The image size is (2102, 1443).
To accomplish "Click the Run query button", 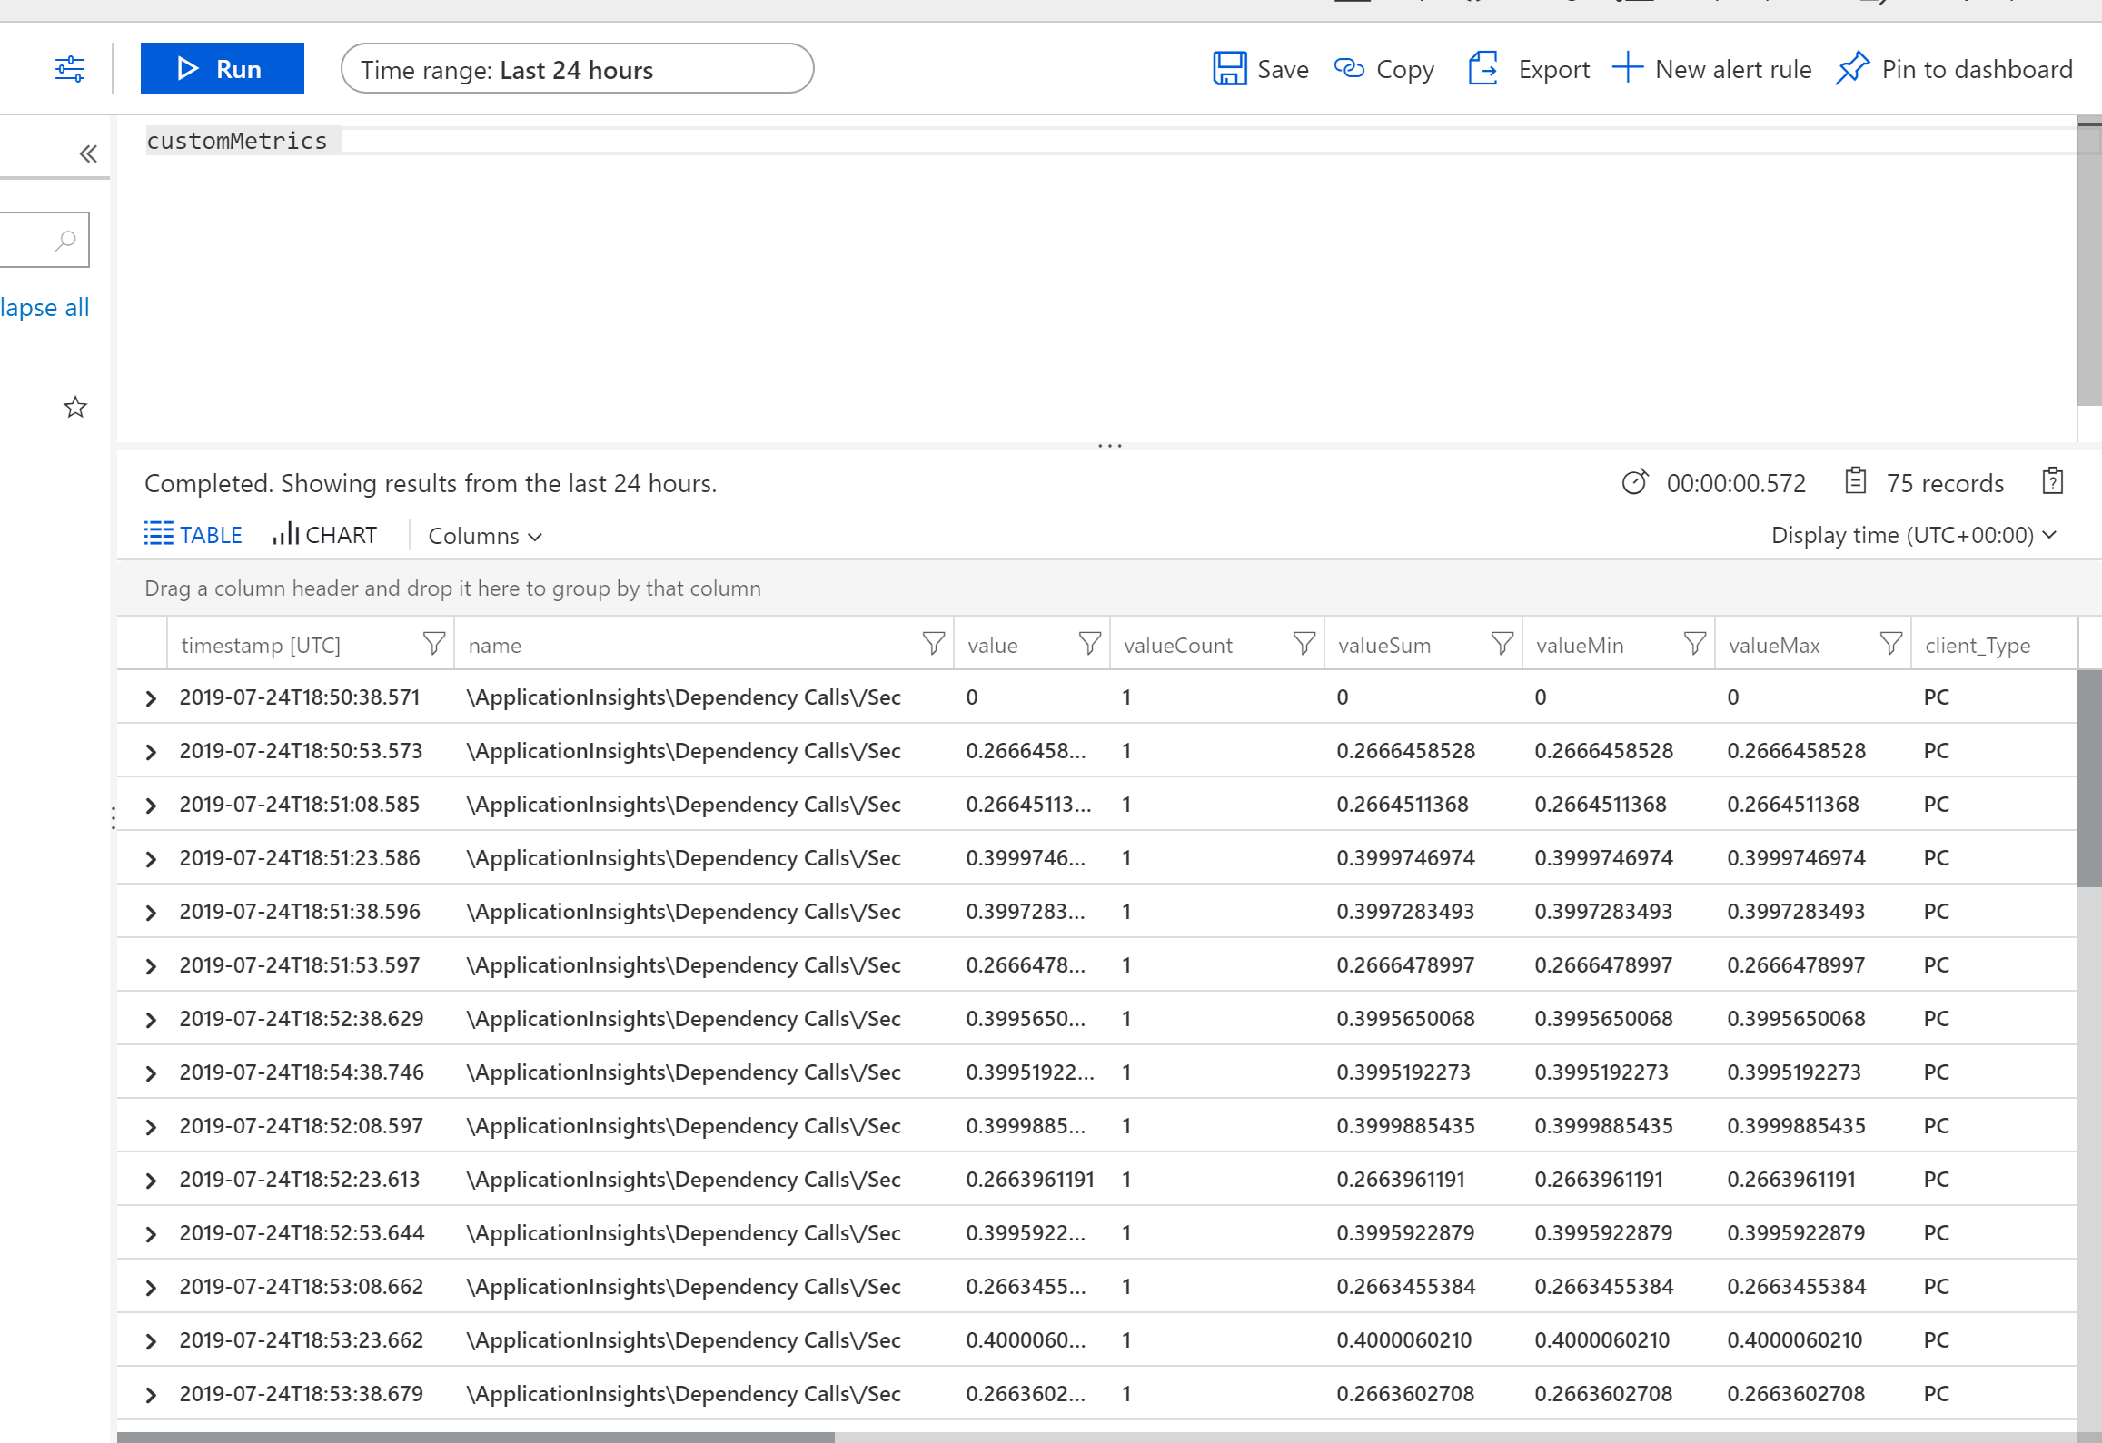I will (222, 69).
